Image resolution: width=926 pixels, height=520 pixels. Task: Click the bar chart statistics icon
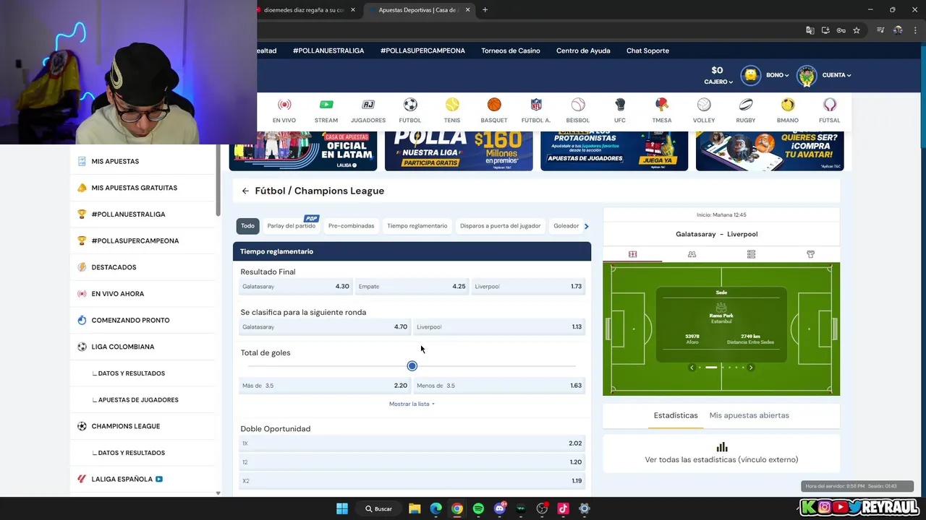[721, 446]
